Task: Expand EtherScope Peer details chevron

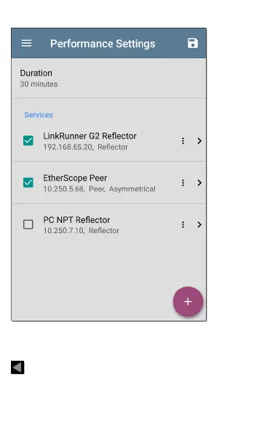Action: coord(199,183)
